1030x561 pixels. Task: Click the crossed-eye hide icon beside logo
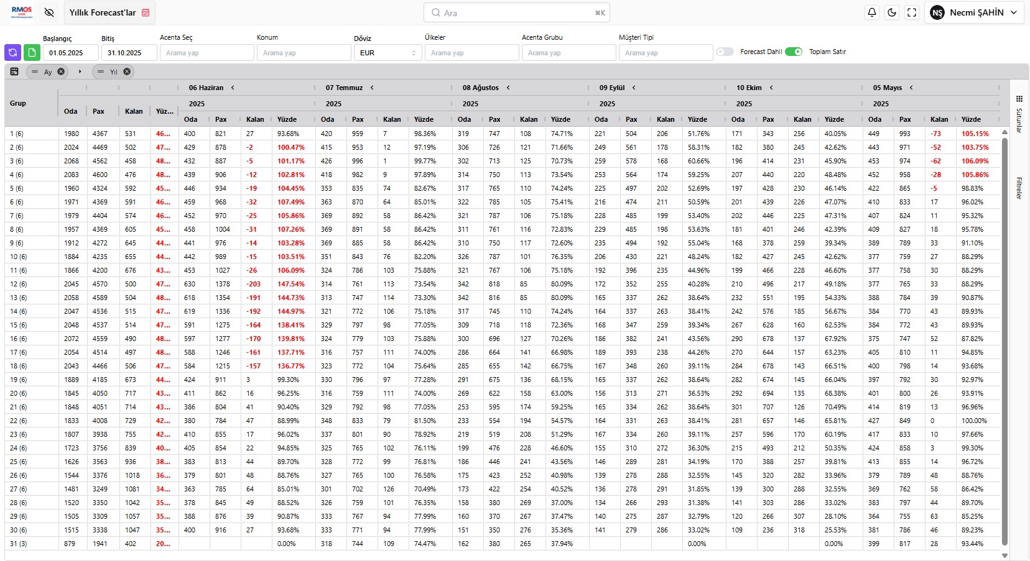(49, 12)
